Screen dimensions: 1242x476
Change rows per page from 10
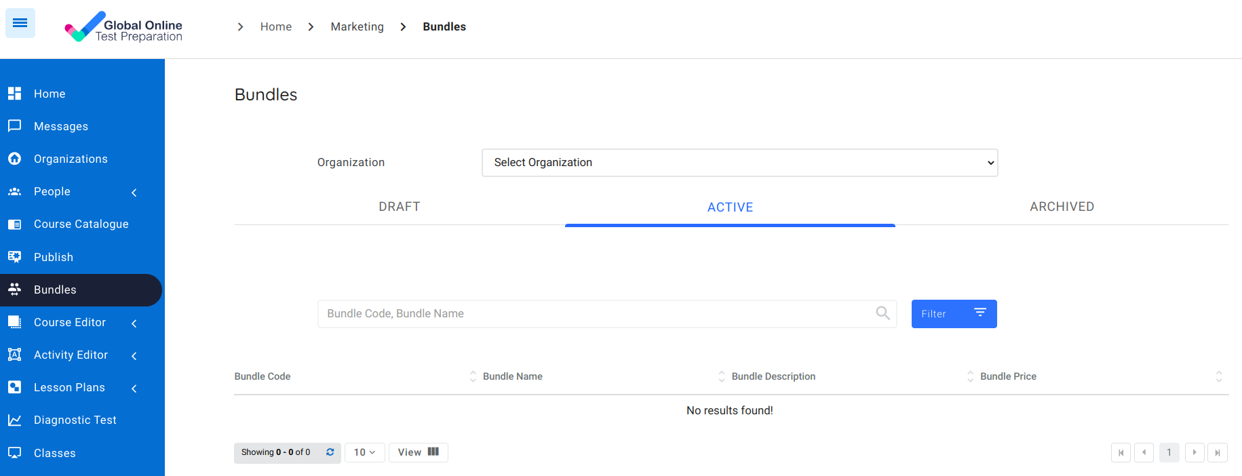point(364,452)
